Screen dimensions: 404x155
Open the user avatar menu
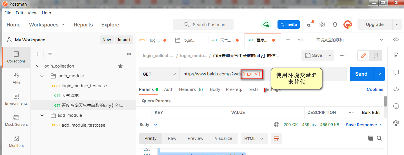point(348,24)
